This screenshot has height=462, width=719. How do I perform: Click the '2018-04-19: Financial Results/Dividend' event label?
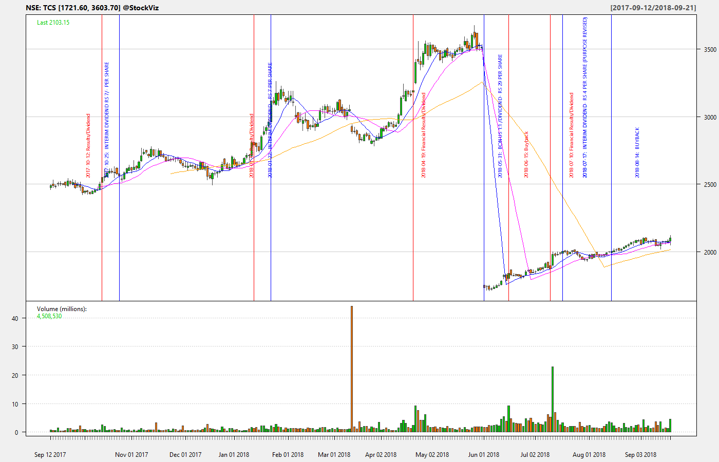pyautogui.click(x=424, y=135)
